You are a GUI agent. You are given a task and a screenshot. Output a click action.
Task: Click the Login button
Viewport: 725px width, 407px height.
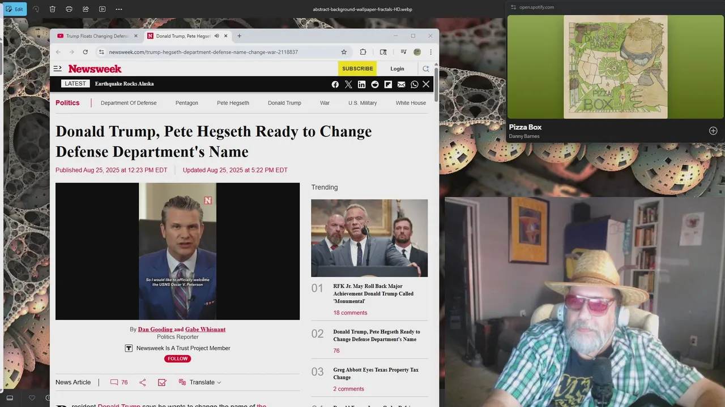(x=397, y=68)
